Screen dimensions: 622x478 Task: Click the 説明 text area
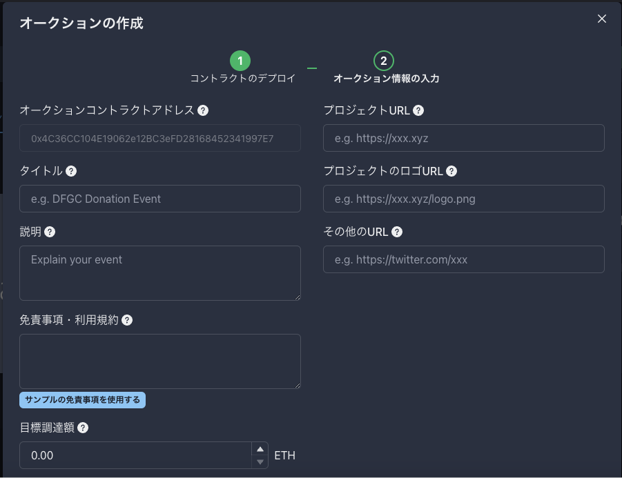(x=160, y=273)
